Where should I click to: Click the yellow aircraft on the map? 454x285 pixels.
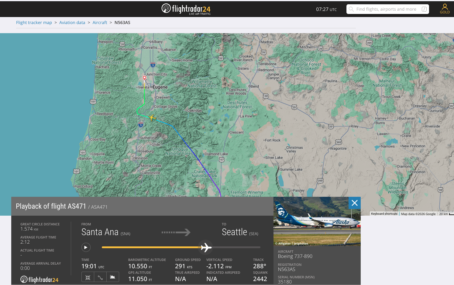152,118
